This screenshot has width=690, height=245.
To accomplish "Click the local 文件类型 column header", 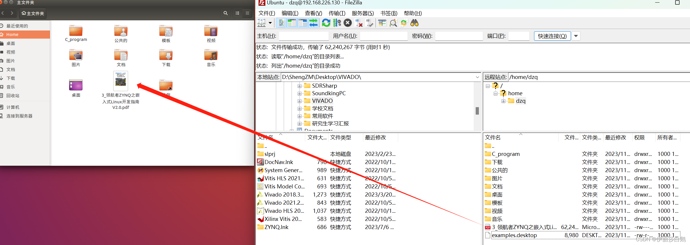I will point(346,137).
